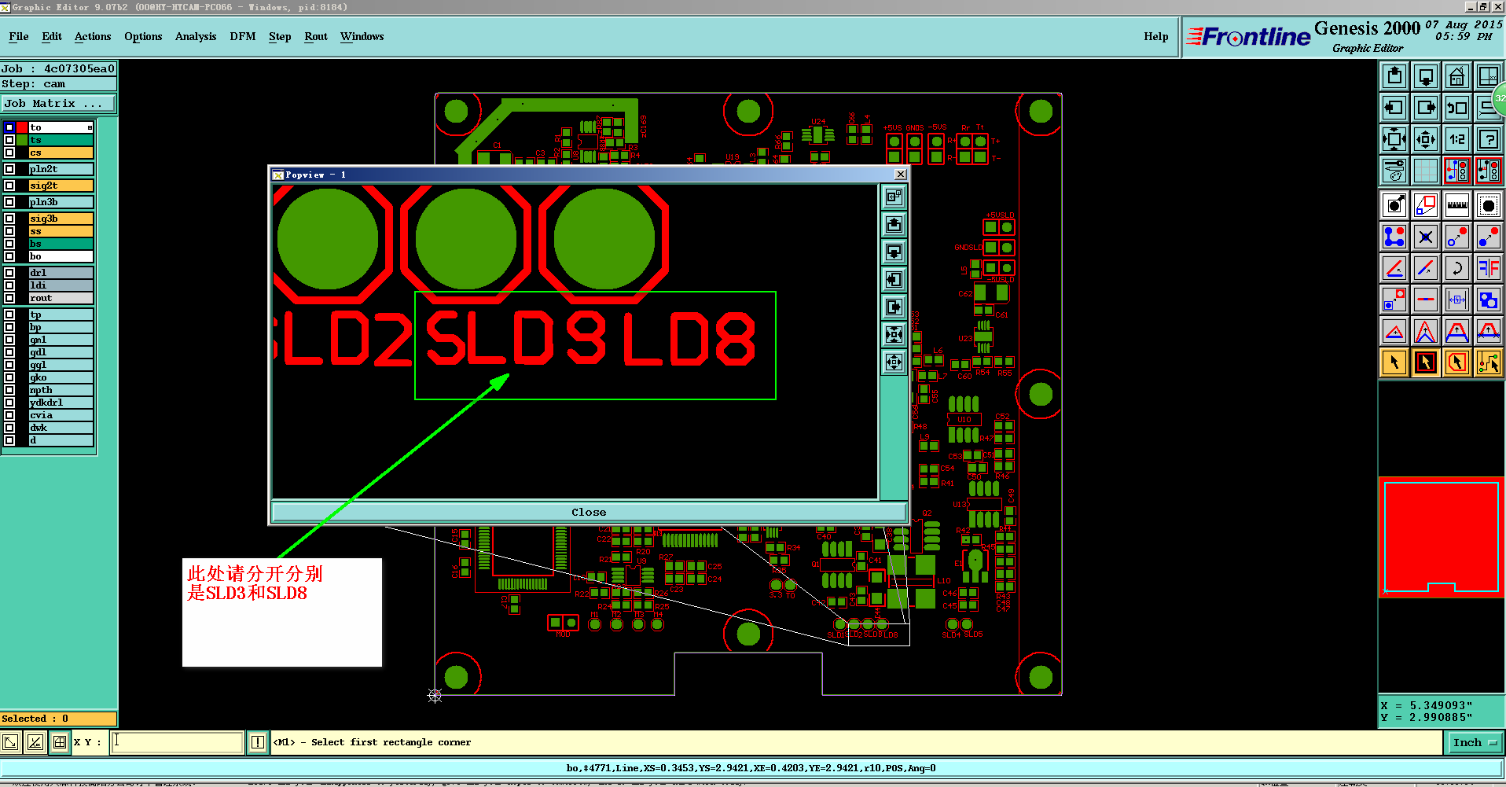1506x787 pixels.
Task: Select the npth layer name
Action: (61, 390)
